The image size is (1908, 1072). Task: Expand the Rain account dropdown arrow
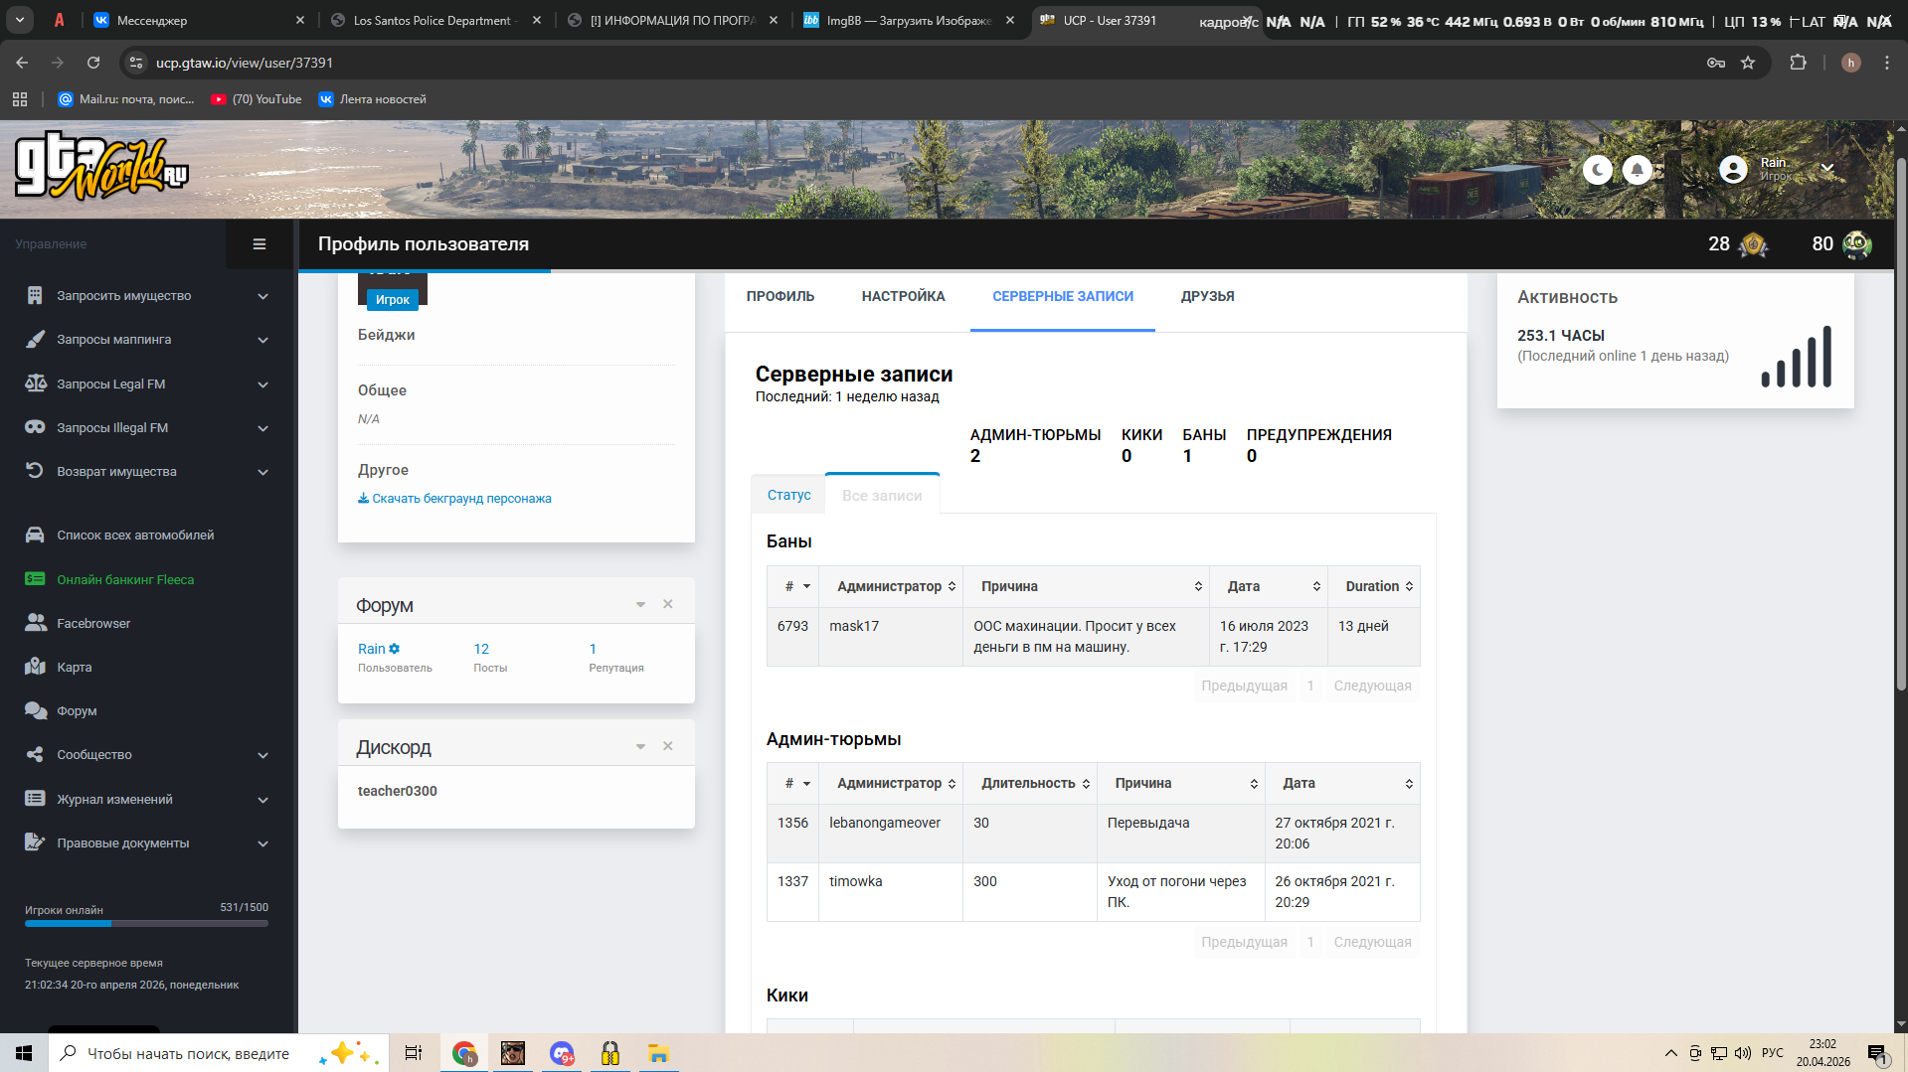click(x=1827, y=169)
